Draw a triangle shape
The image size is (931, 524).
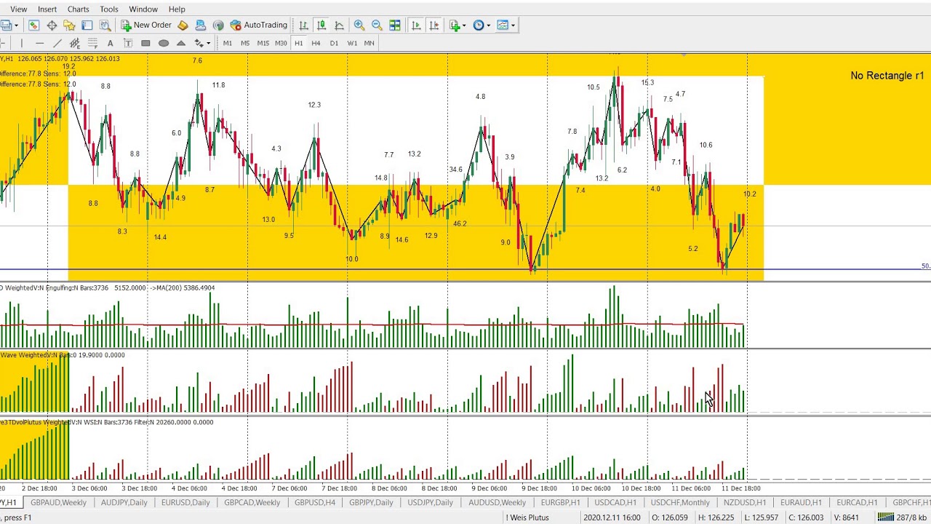click(181, 43)
